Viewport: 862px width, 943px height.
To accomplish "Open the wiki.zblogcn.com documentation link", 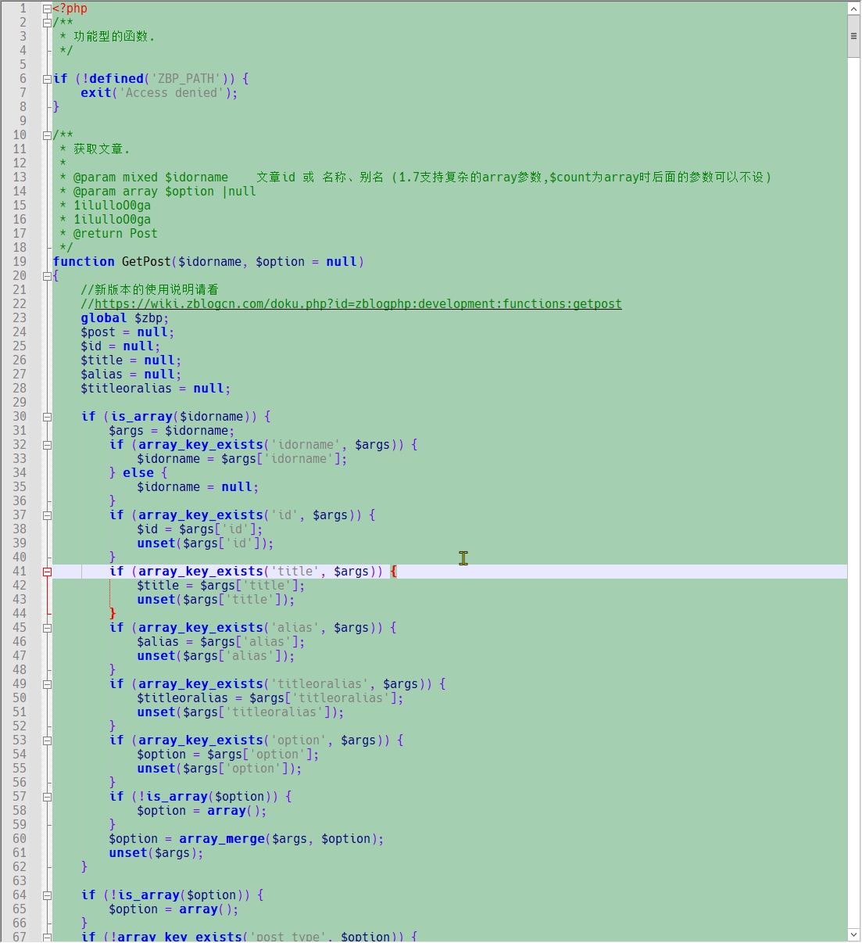I will (x=358, y=304).
